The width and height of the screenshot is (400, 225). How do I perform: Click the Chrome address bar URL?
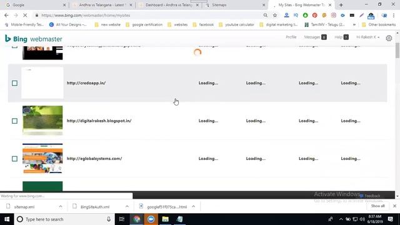coord(86,15)
